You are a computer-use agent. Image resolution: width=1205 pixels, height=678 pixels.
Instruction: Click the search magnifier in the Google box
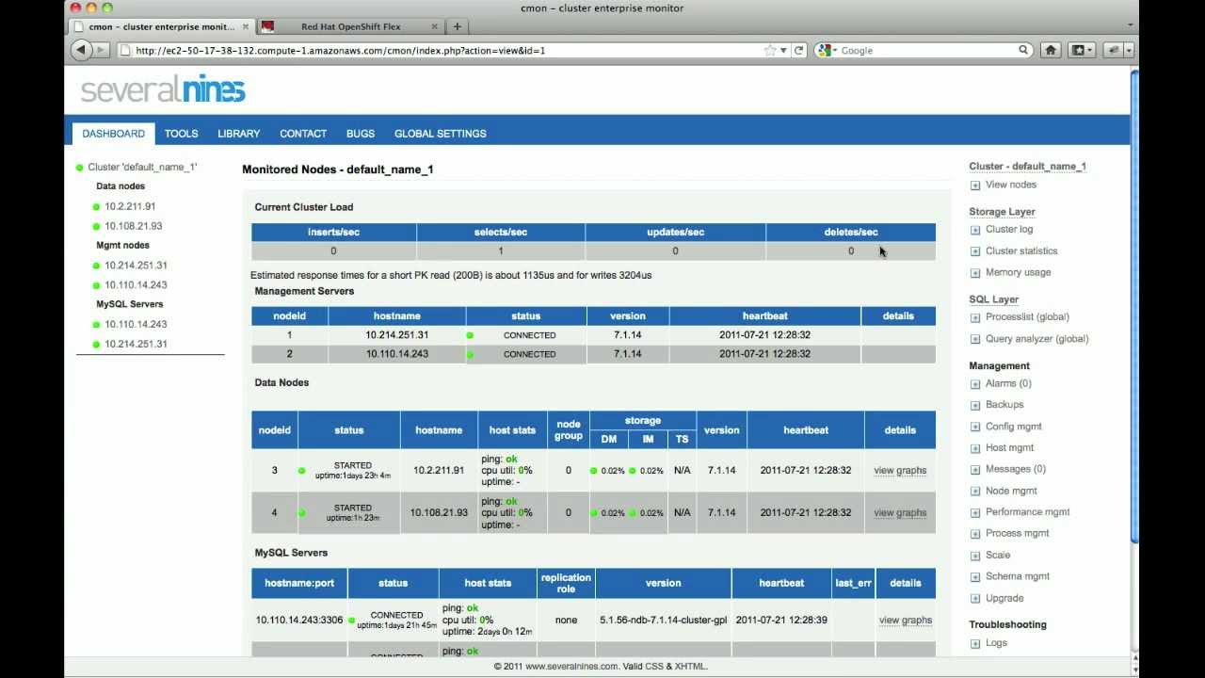tap(1023, 50)
